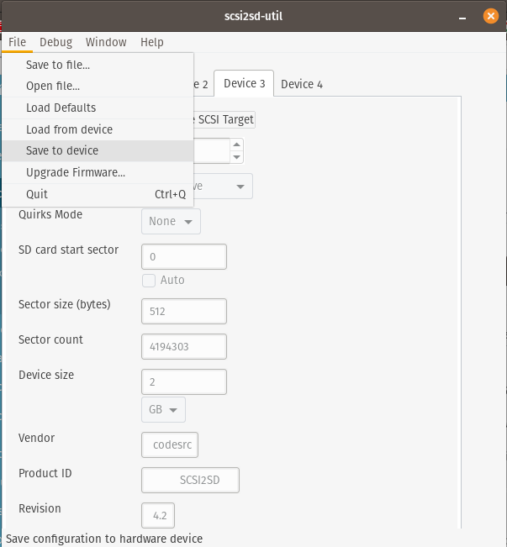Switch to the Device 4 tab

point(302,84)
